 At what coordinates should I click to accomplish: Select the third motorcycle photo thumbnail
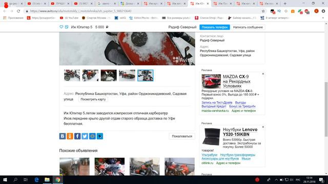(x=109, y=75)
